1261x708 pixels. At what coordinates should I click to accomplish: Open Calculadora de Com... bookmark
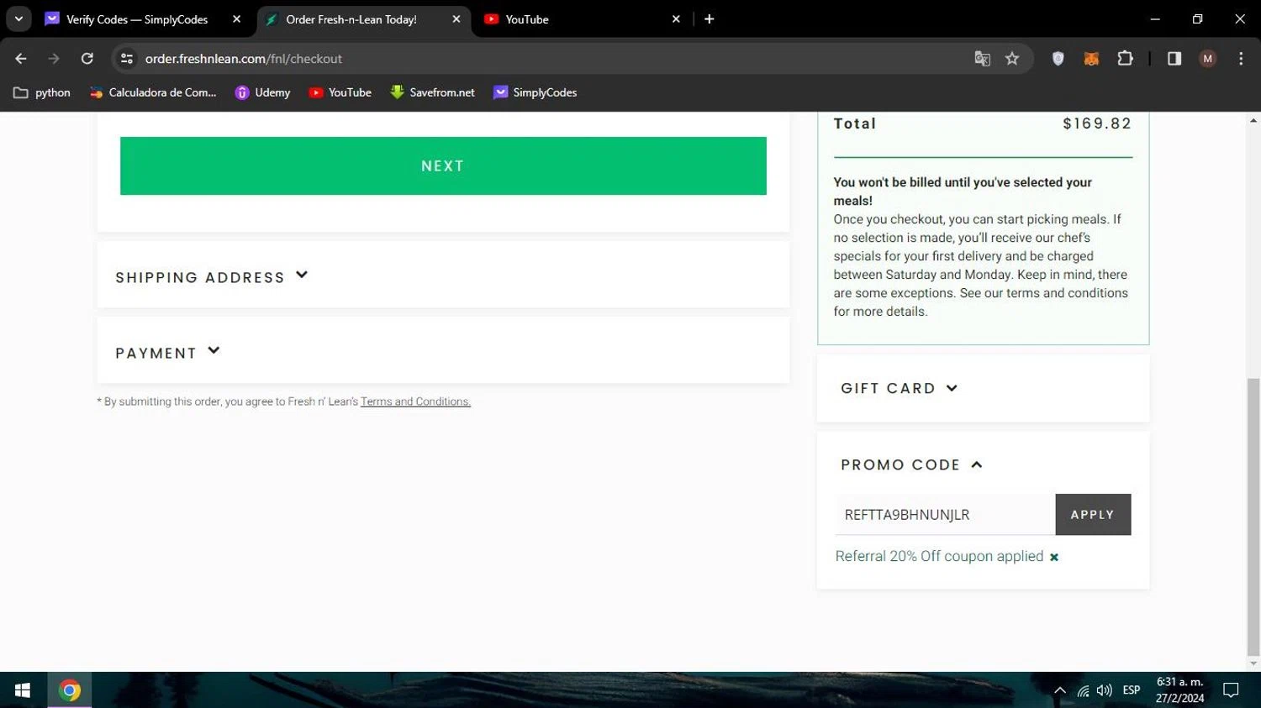[153, 92]
